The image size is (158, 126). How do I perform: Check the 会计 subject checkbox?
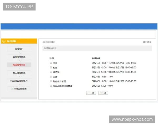pyautogui.click(x=51, y=63)
